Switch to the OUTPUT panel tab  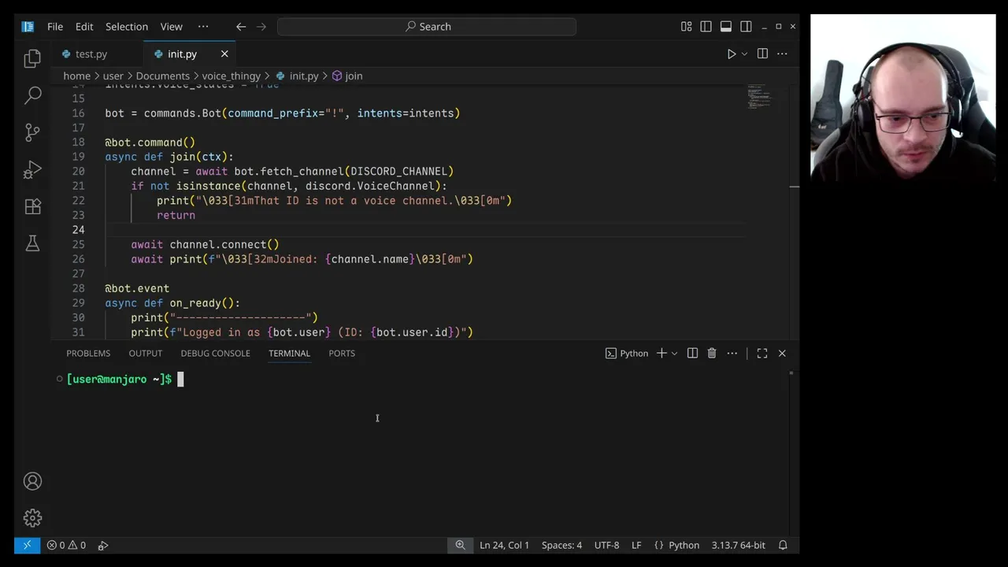click(x=146, y=353)
